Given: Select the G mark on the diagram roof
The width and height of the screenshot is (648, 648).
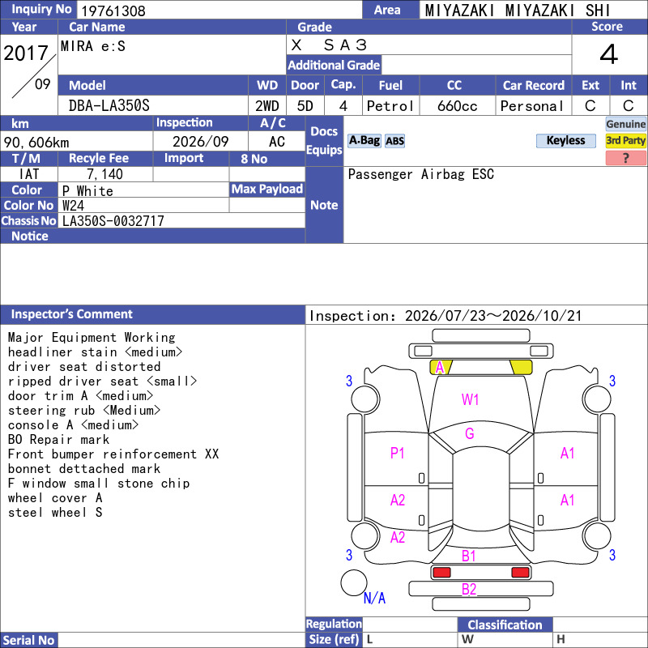Looking at the screenshot, I should [470, 433].
